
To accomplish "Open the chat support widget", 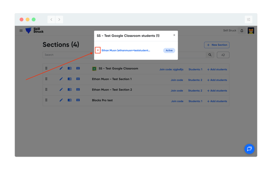I will 249,149.
